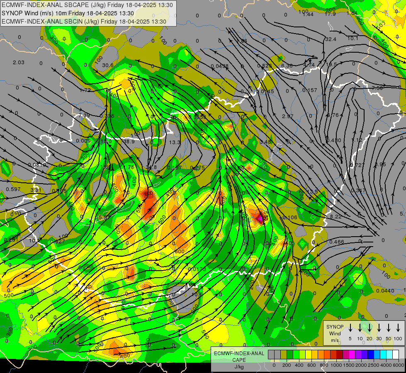Click the map value 1.12
Screen dimensions: 406x373
[x=357, y=140]
